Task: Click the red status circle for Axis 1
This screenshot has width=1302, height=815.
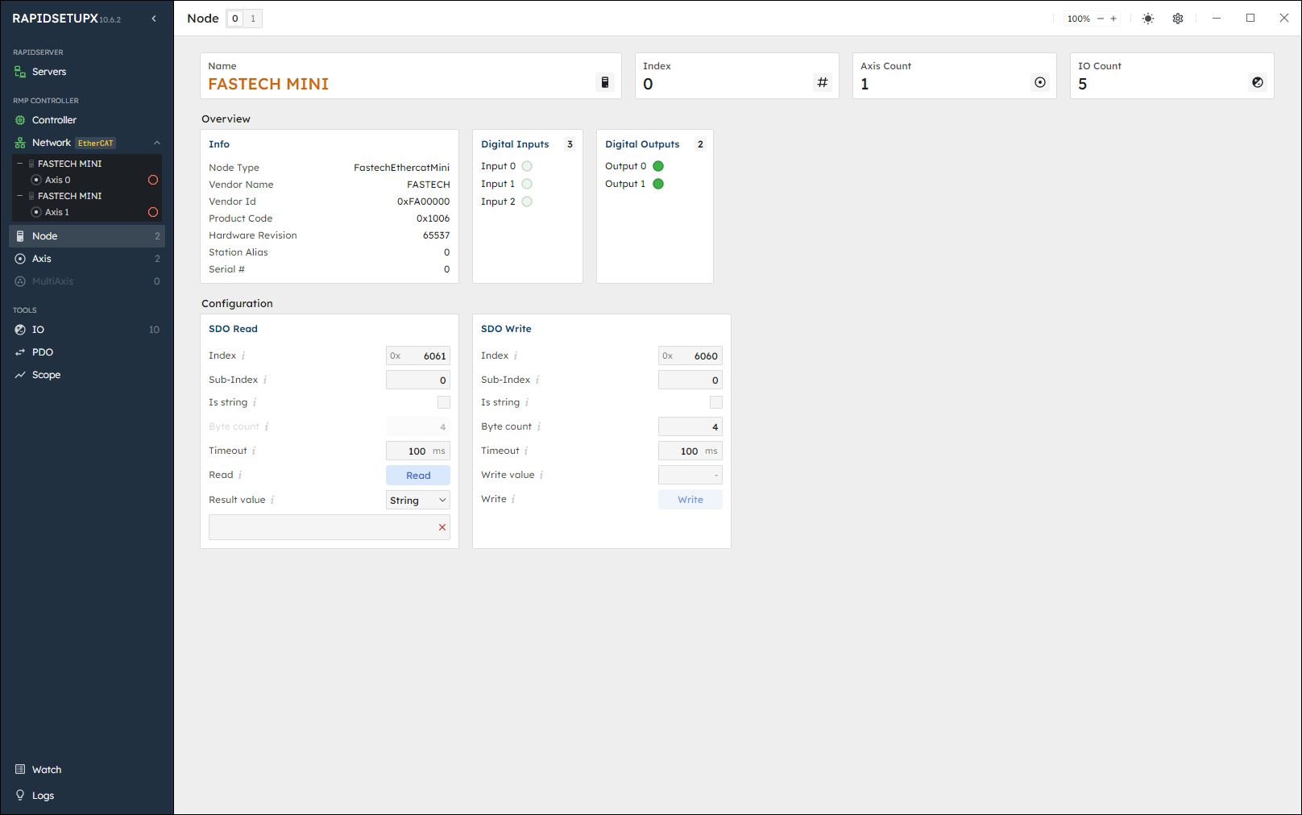Action: pos(153,212)
